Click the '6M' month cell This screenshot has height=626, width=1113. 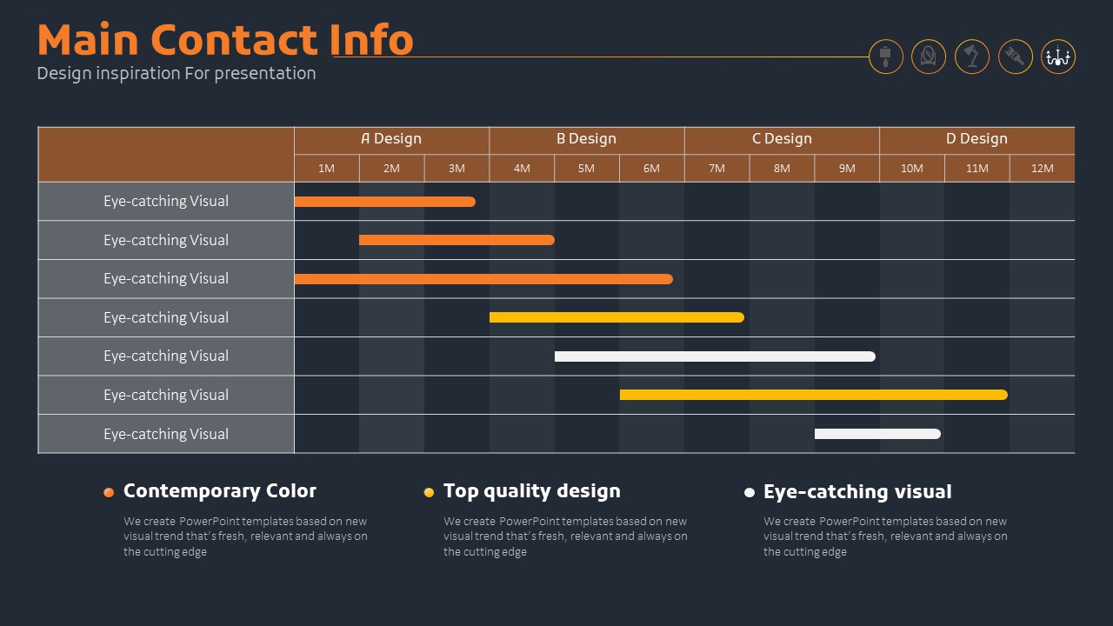(652, 168)
